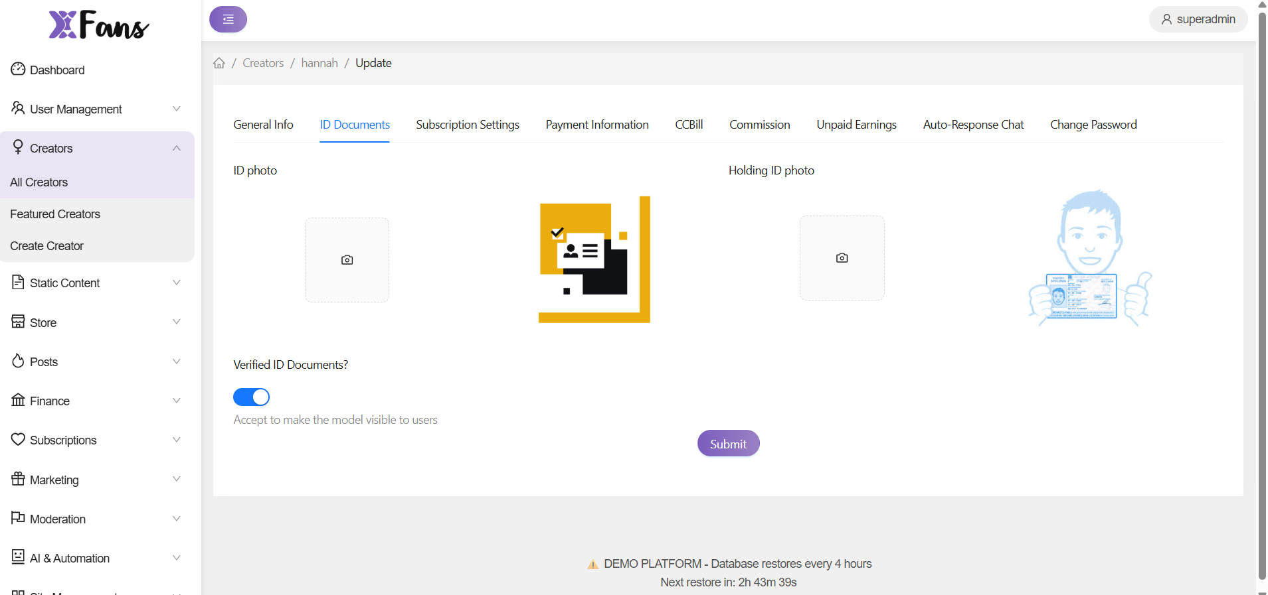Click the ID photo camera upload icon

pos(347,260)
